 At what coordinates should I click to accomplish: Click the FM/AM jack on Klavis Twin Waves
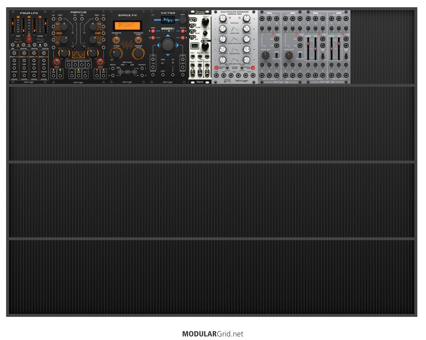(x=200, y=65)
